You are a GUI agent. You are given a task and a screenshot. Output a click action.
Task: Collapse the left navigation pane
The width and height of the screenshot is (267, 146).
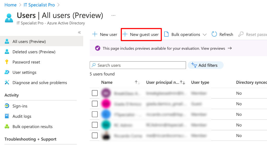point(79,32)
